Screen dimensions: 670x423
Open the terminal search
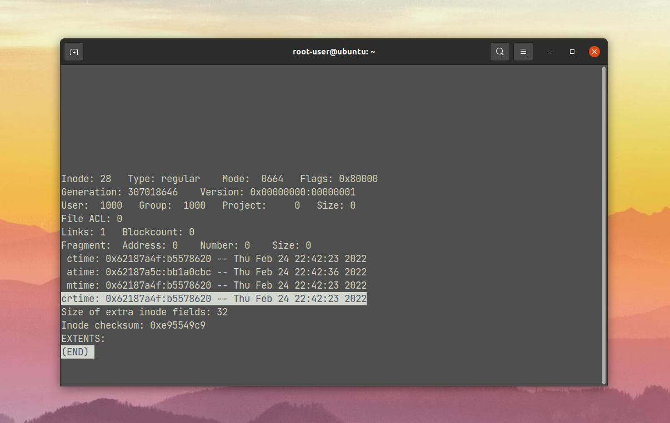[500, 52]
